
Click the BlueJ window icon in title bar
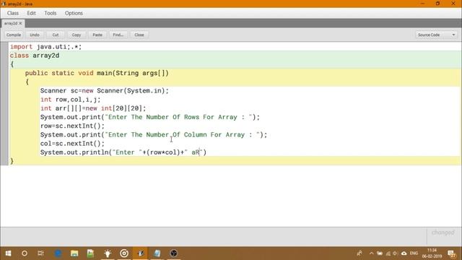(x=4, y=4)
